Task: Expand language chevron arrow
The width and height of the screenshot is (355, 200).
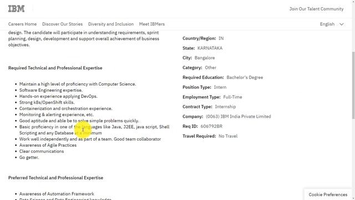Action: (x=342, y=24)
